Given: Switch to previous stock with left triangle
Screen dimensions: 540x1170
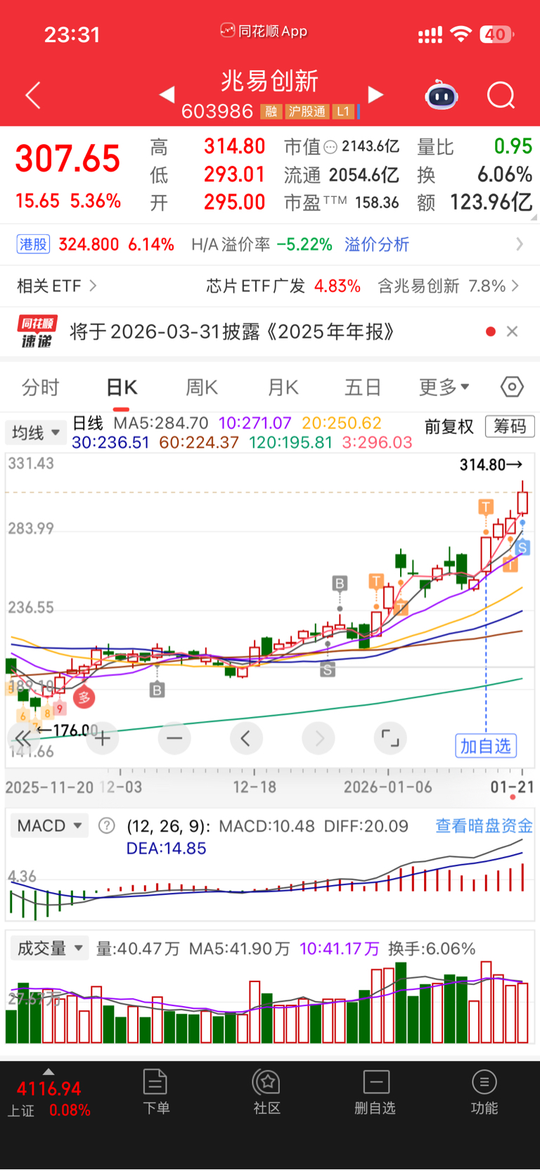Looking at the screenshot, I should (167, 94).
